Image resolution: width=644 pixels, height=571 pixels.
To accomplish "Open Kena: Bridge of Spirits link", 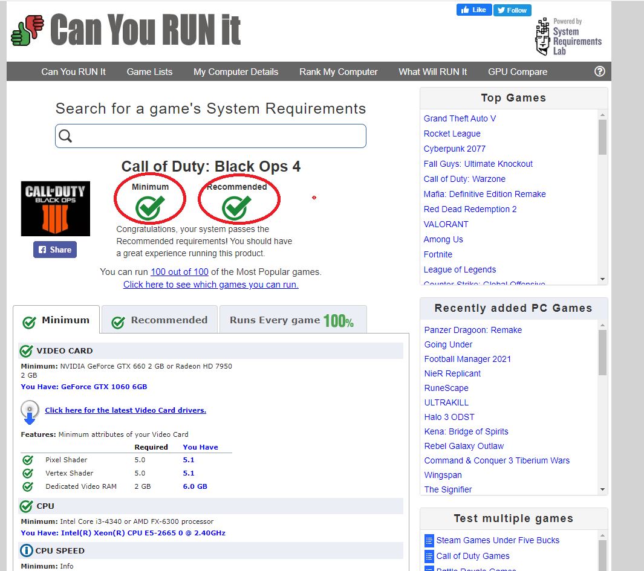I will point(466,432).
